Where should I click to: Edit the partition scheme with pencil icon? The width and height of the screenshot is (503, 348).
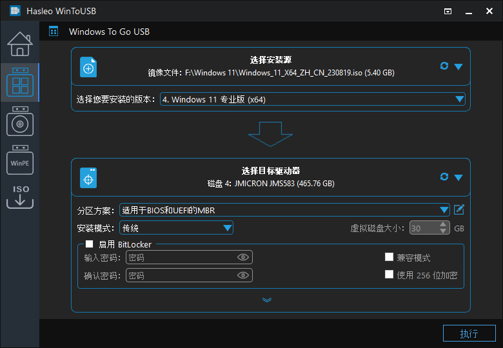[x=459, y=210]
